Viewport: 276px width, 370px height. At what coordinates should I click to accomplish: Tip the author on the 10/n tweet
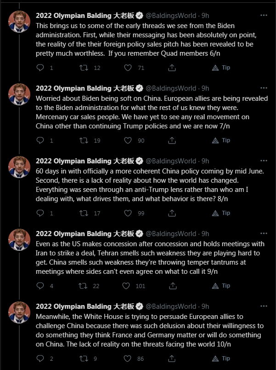(x=221, y=358)
